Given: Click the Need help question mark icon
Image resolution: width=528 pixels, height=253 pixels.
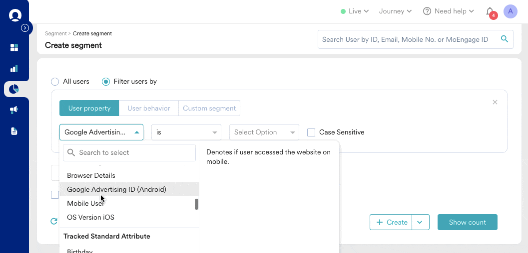Looking at the screenshot, I should coord(427,11).
